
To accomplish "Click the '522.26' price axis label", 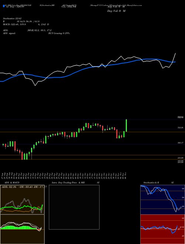I will tap(181, 128).
